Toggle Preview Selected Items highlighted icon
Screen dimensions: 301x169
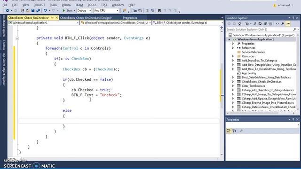point(288,24)
